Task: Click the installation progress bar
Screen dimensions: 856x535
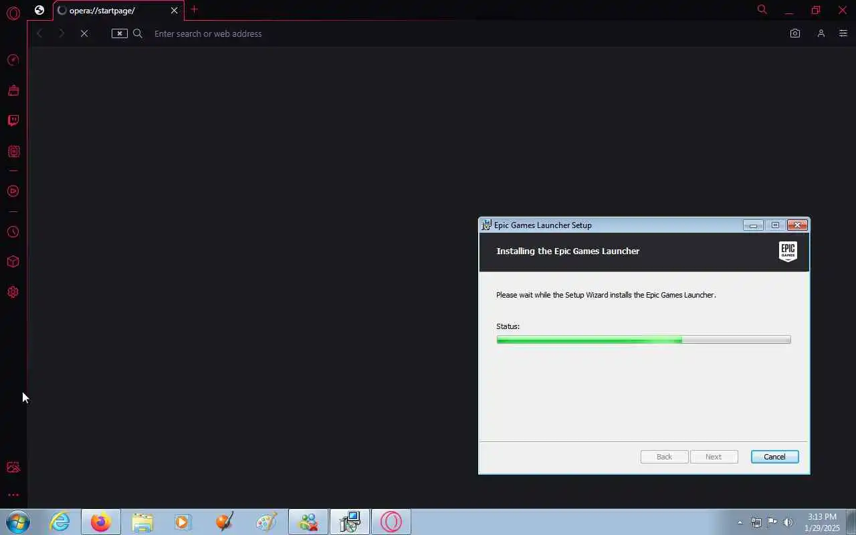Action: tap(643, 340)
